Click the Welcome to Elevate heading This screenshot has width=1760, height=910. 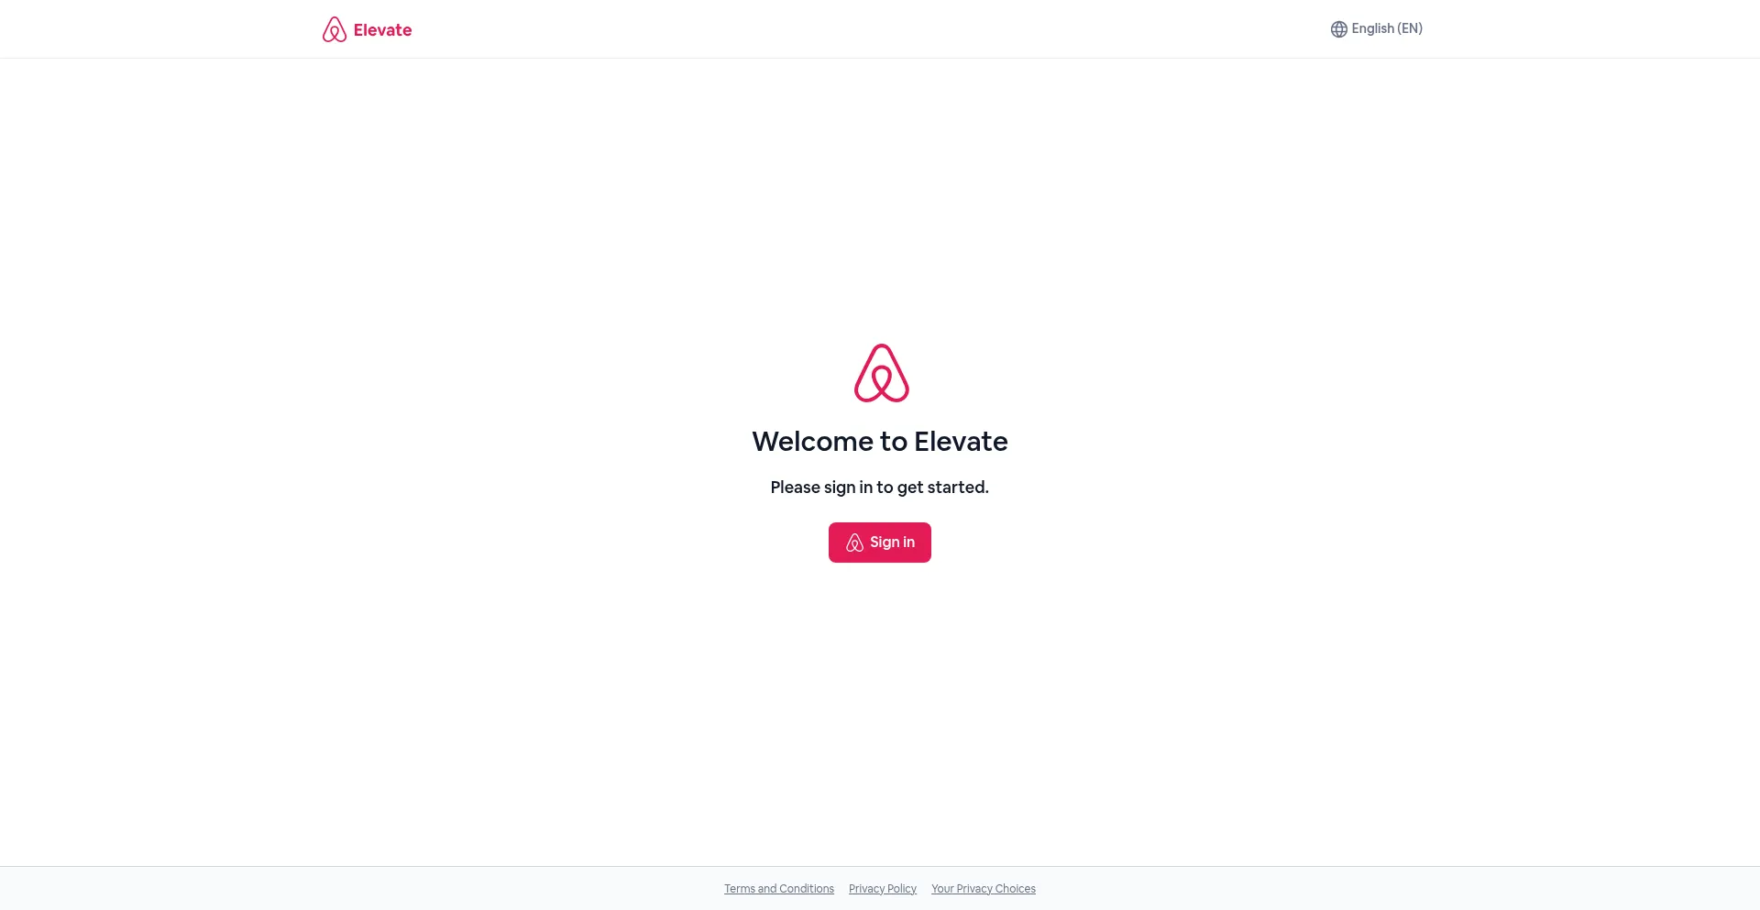click(x=880, y=442)
